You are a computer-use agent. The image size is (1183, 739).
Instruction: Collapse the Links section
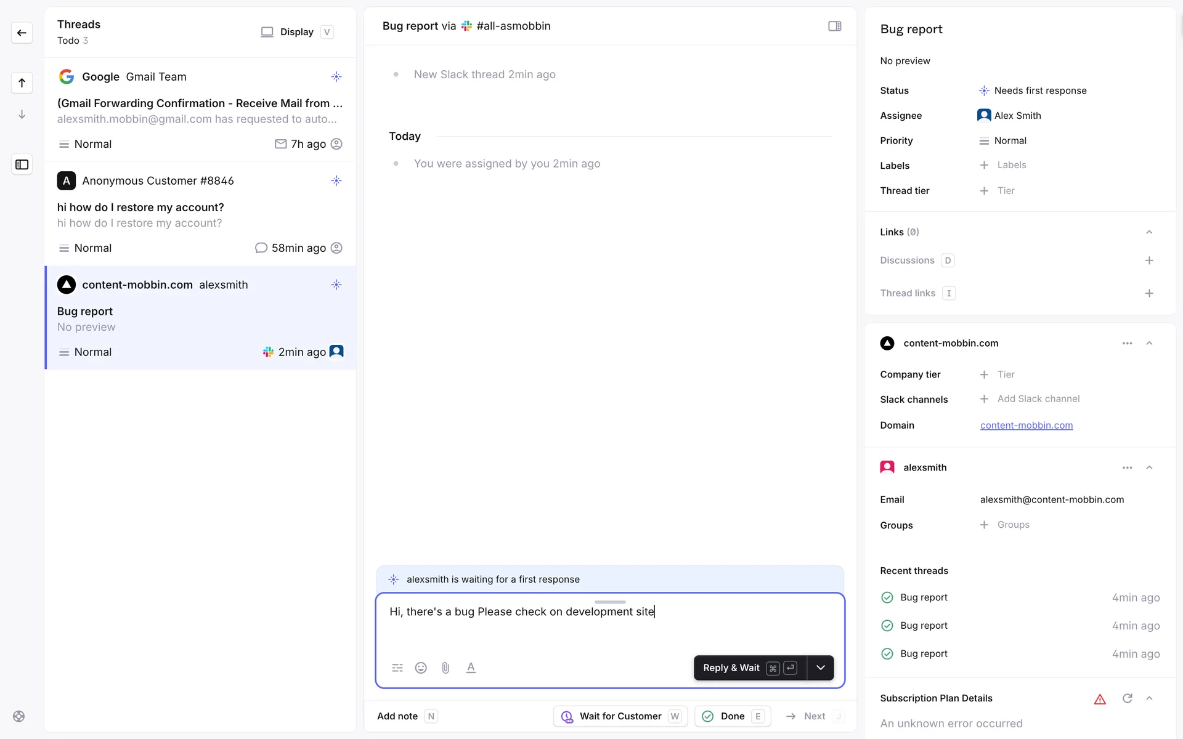[x=1148, y=232]
